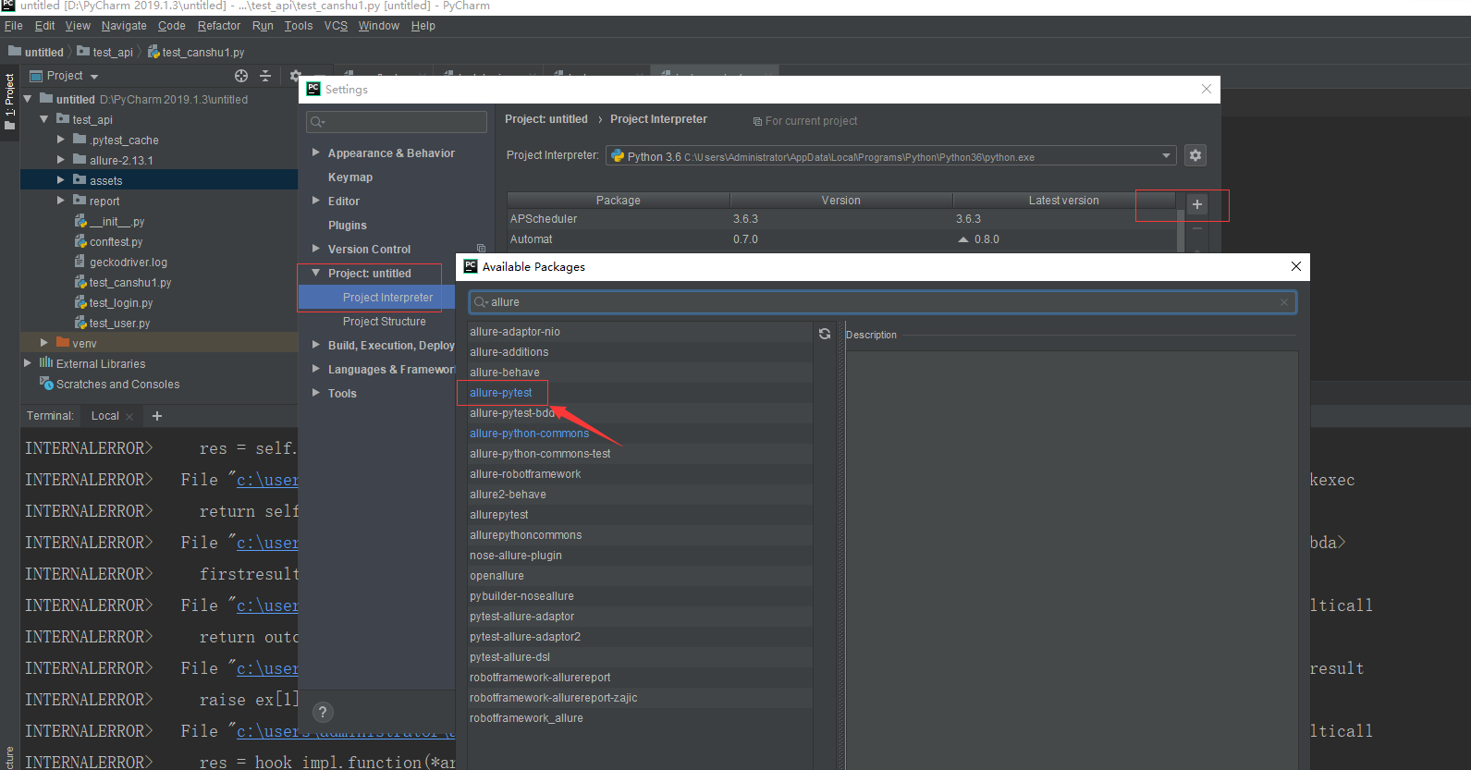Click the collapse all icon in Project panel
The height and width of the screenshot is (770, 1471).
tap(265, 76)
